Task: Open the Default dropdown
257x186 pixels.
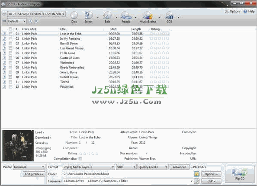Action: 17,21
